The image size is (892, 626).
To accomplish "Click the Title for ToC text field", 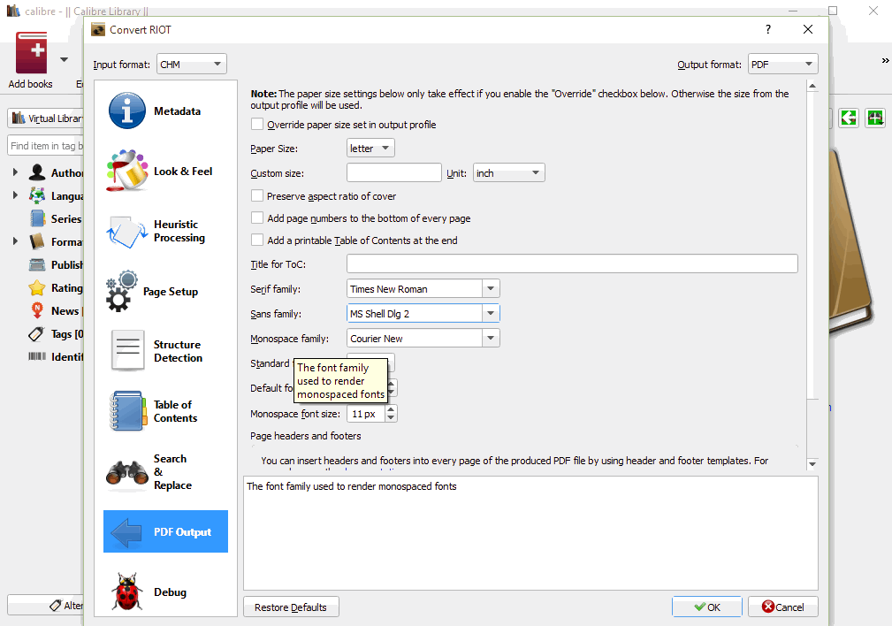I will [572, 263].
